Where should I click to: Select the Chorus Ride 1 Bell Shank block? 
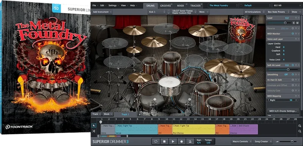coord(244,129)
